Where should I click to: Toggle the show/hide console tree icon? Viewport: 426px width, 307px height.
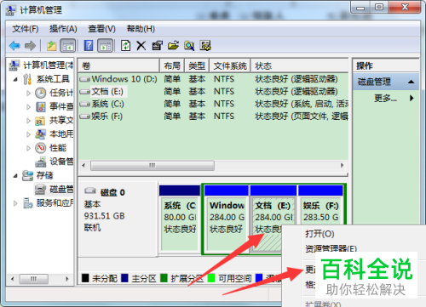68,46
